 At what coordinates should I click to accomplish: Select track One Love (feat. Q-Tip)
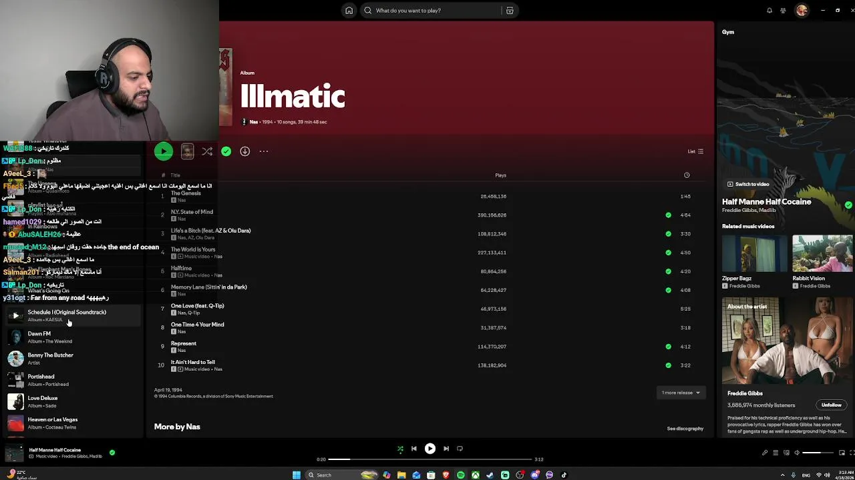click(x=430, y=309)
